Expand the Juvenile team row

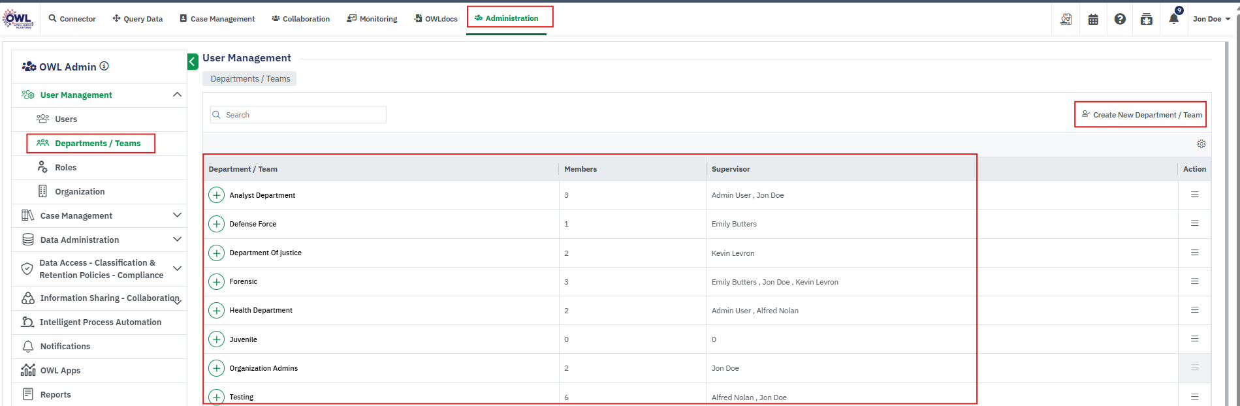coord(216,339)
